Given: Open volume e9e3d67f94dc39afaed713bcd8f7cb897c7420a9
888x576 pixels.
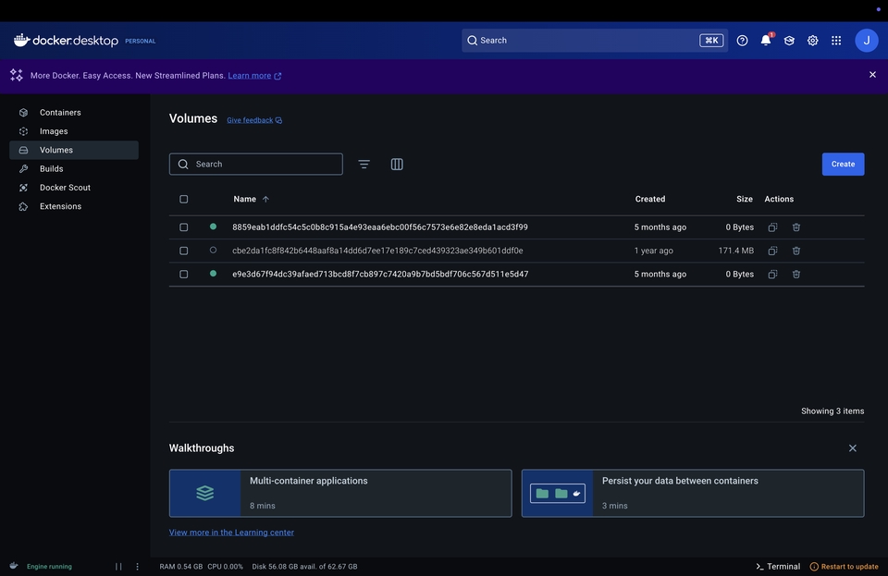Looking at the screenshot, I should pyautogui.click(x=380, y=274).
